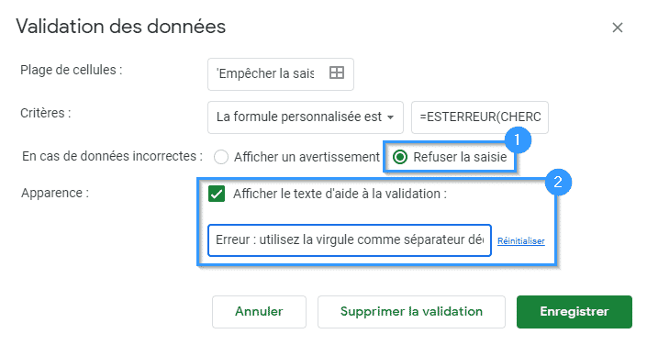
Task: Close the Validation des données dialog
Action: 618,28
